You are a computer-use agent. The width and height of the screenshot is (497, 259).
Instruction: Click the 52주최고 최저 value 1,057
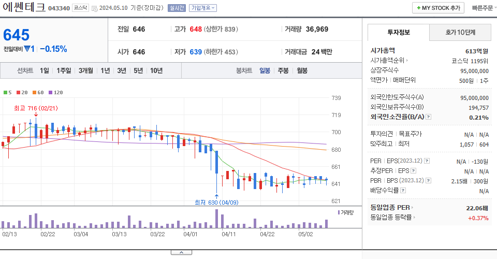(x=466, y=145)
